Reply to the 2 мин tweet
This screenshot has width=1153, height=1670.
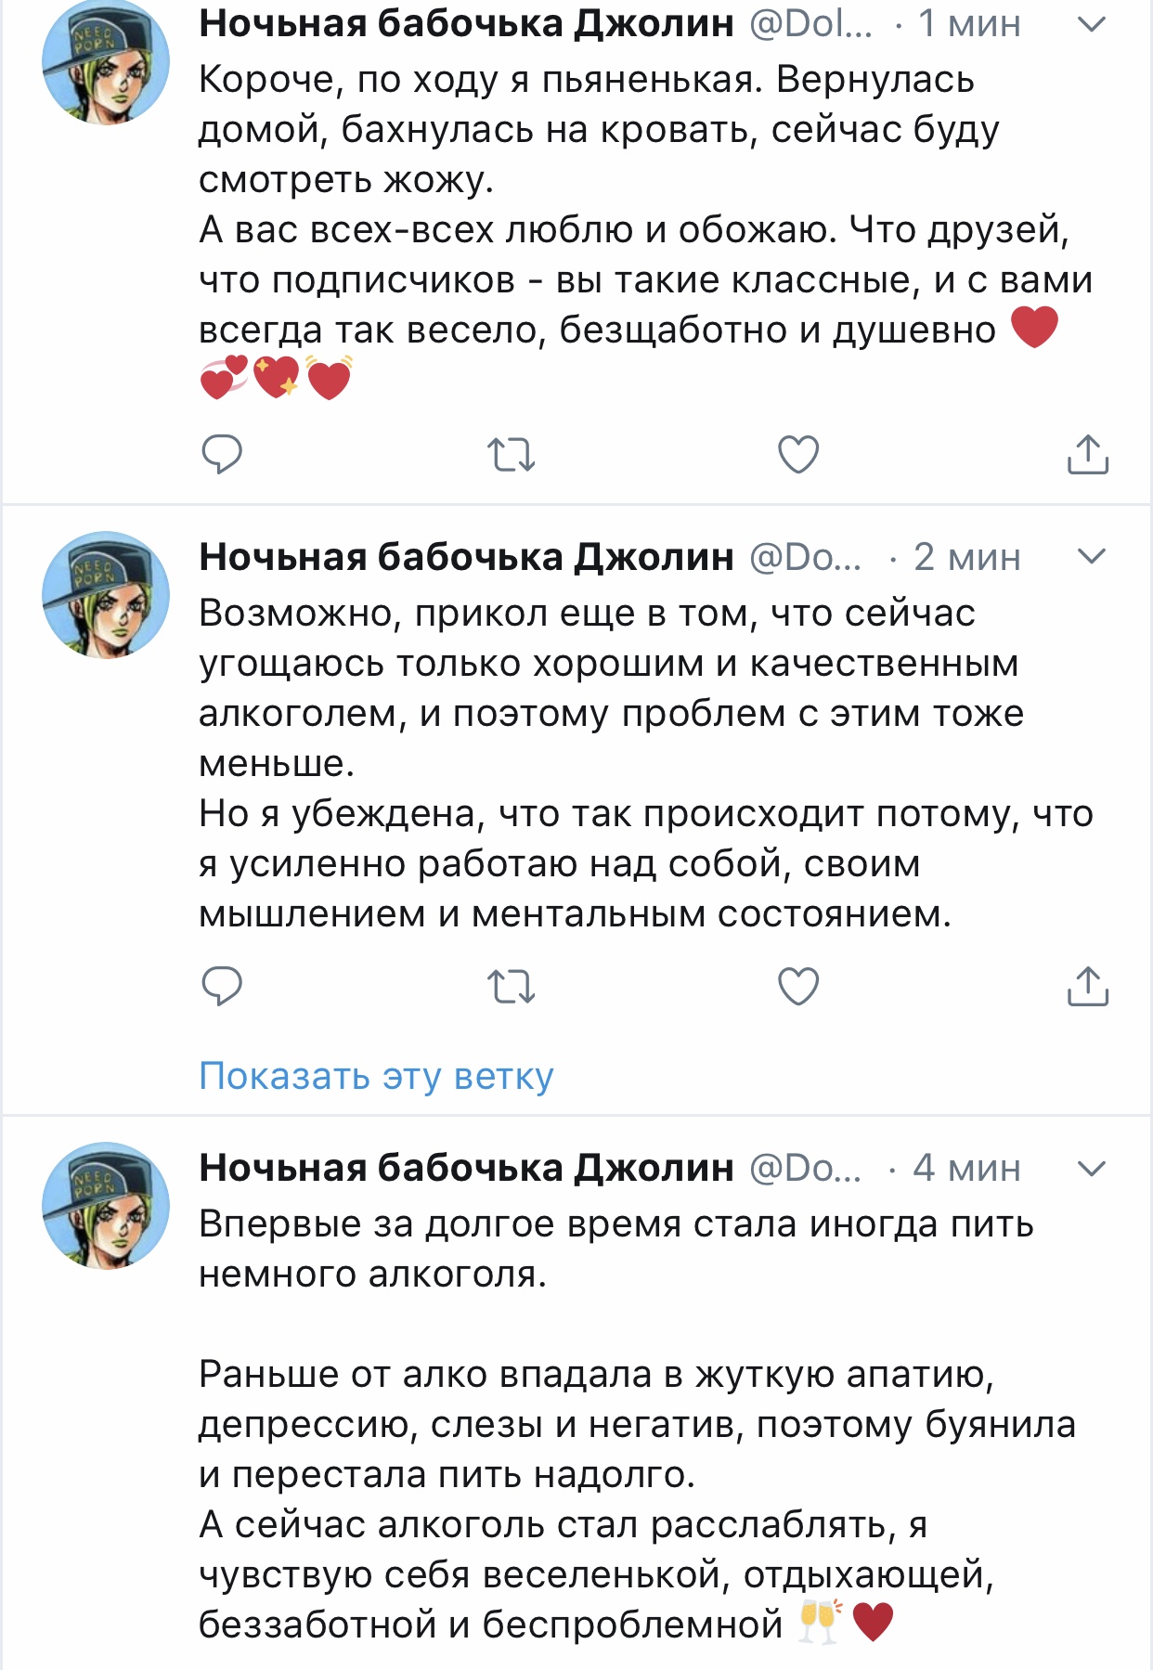(x=222, y=986)
